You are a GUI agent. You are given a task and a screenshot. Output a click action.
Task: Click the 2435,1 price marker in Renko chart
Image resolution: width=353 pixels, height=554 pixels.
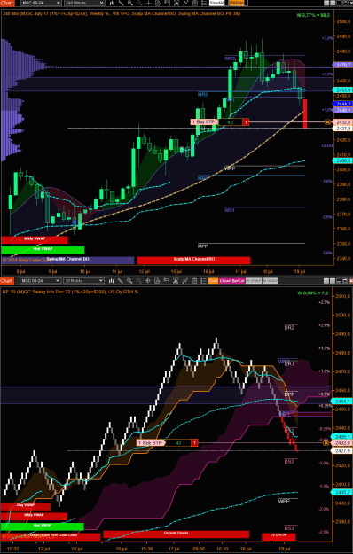coord(341,437)
